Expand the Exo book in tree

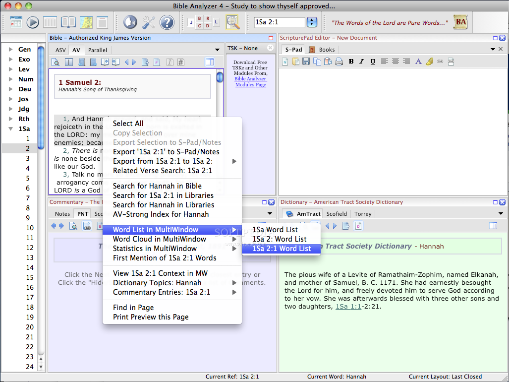click(x=11, y=60)
